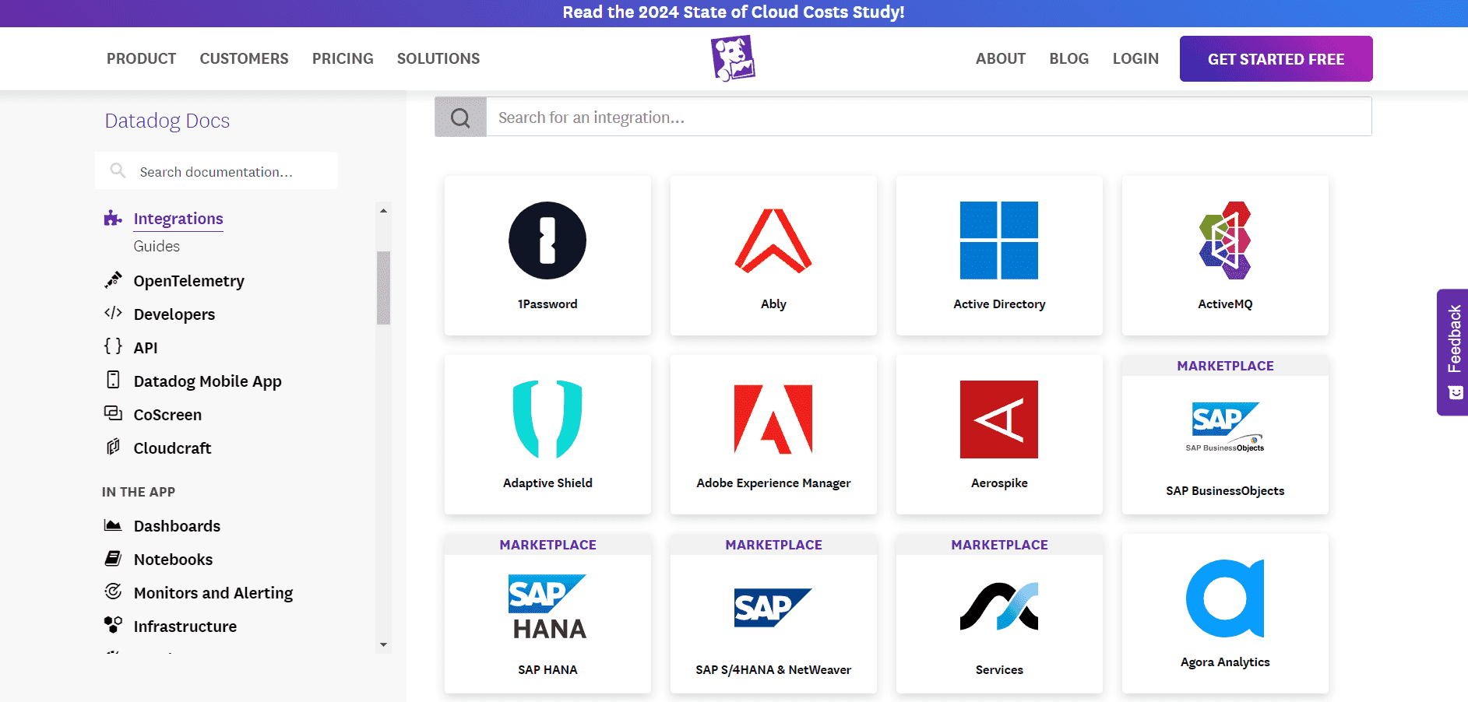Click the sidebar scrollbar thumb
Image resolution: width=1468 pixels, height=702 pixels.
(x=383, y=287)
